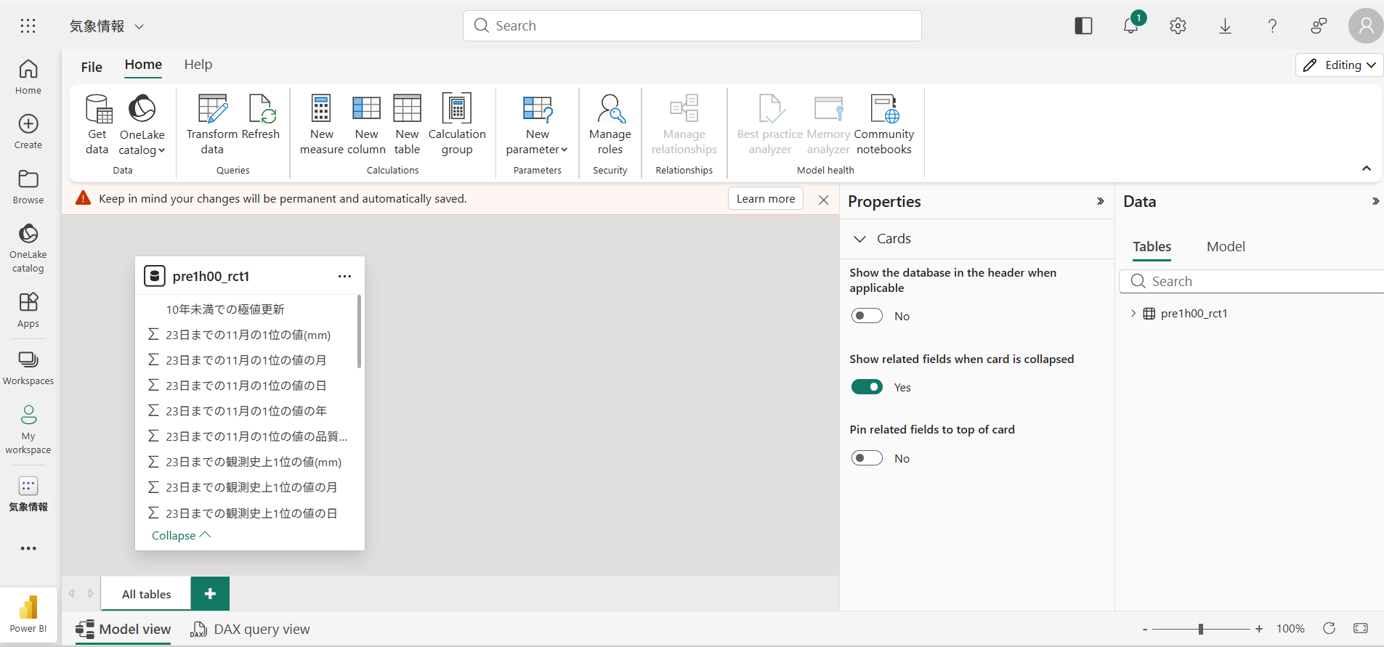Click the table card scrollbar
This screenshot has width=1384, height=647.
[359, 332]
